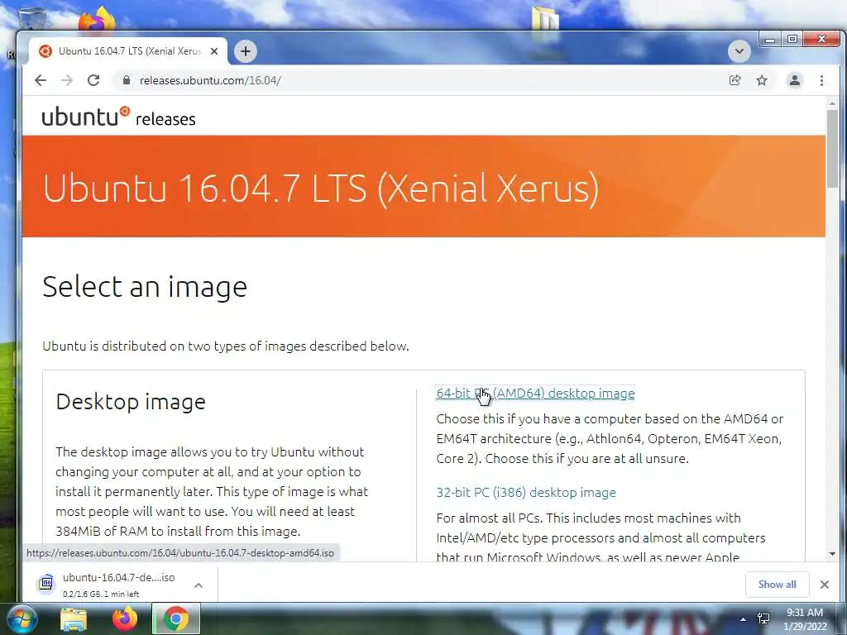Viewport: 847px width, 635px height.
Task: Show hidden system tray icons
Action: coord(744,619)
